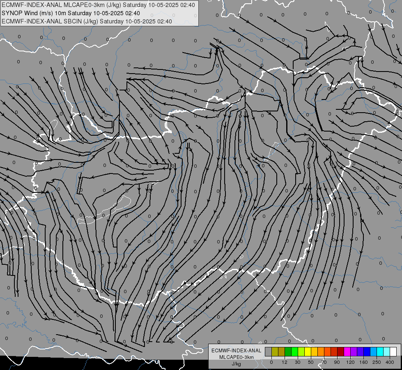Click the orange legend swatch
Screen dimensions: 402x370
coord(321,351)
